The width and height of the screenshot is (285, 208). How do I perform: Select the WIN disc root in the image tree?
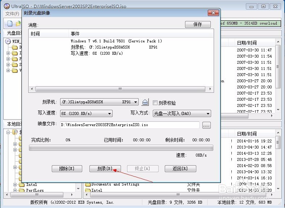tap(13, 41)
